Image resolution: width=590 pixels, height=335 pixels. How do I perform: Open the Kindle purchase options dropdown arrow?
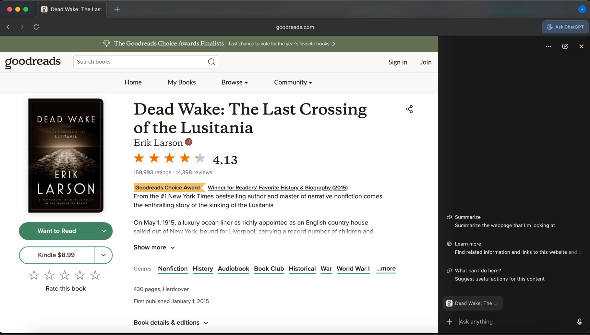click(103, 255)
